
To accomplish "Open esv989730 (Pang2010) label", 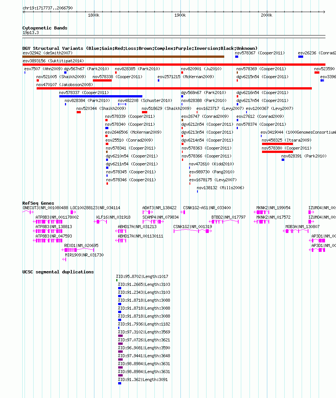I will coord(212,172).
